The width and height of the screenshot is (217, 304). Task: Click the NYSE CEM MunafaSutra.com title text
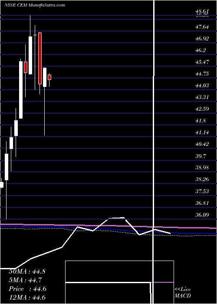(34, 5)
